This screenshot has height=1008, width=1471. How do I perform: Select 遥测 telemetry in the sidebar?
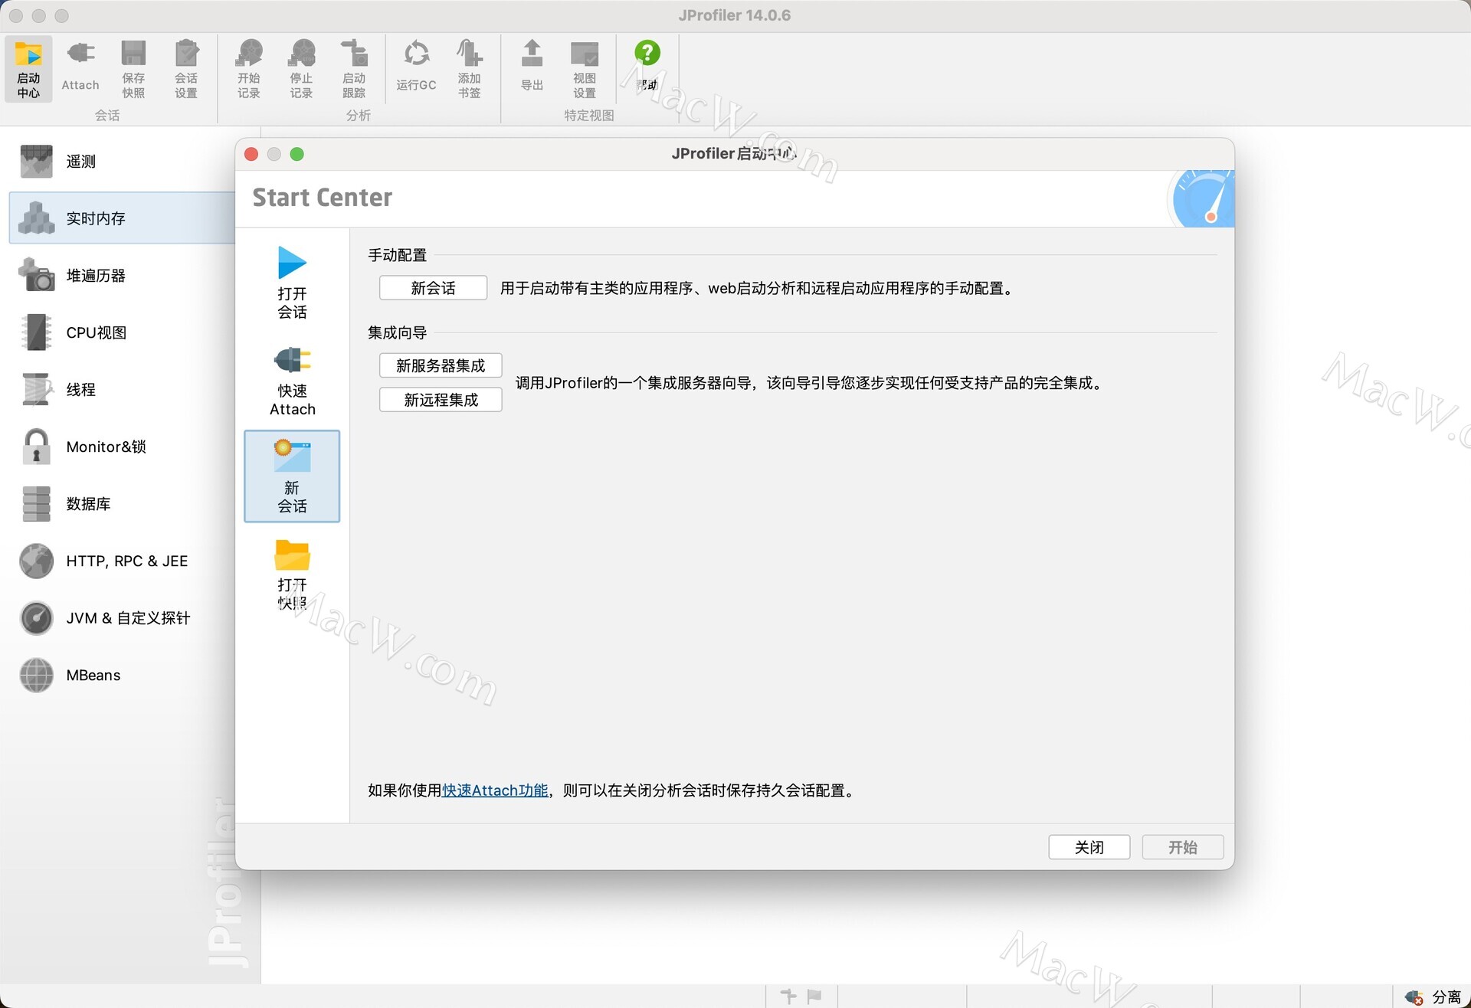(123, 161)
